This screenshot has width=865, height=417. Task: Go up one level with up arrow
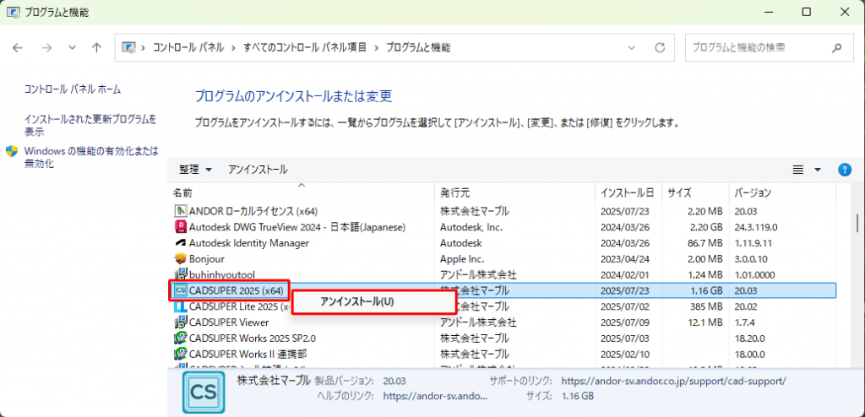point(96,48)
